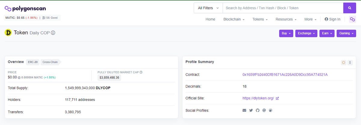Click the 3,380,795 transfers value

73,112
